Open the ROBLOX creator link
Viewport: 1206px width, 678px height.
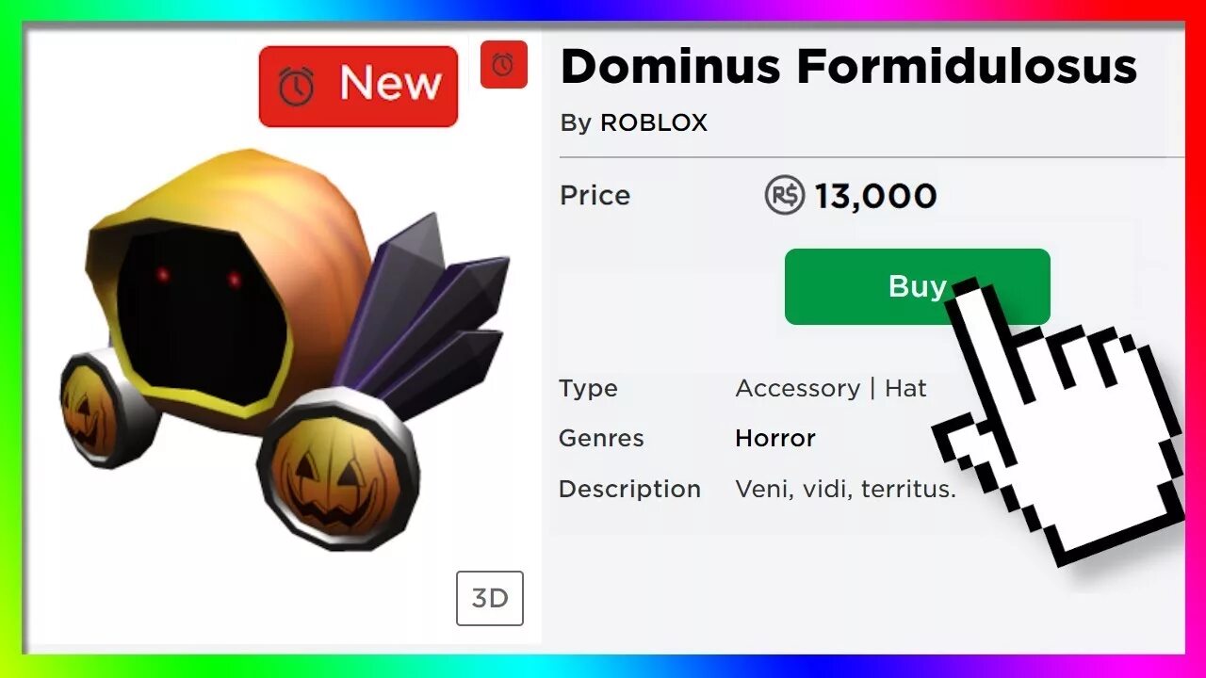coord(654,123)
